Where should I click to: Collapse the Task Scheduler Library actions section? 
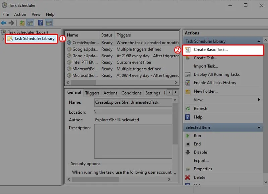pyautogui.click(x=259, y=41)
